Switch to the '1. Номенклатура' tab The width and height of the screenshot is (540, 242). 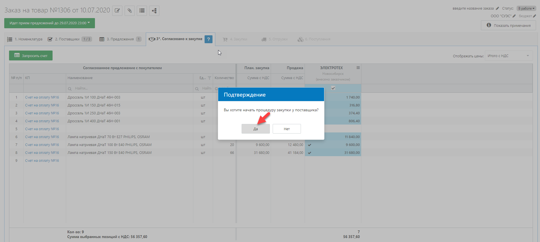tap(25, 39)
